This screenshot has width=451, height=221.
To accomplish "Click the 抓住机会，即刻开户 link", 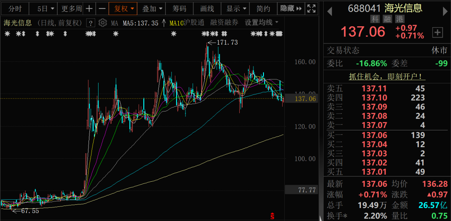I will pyautogui.click(x=387, y=76).
